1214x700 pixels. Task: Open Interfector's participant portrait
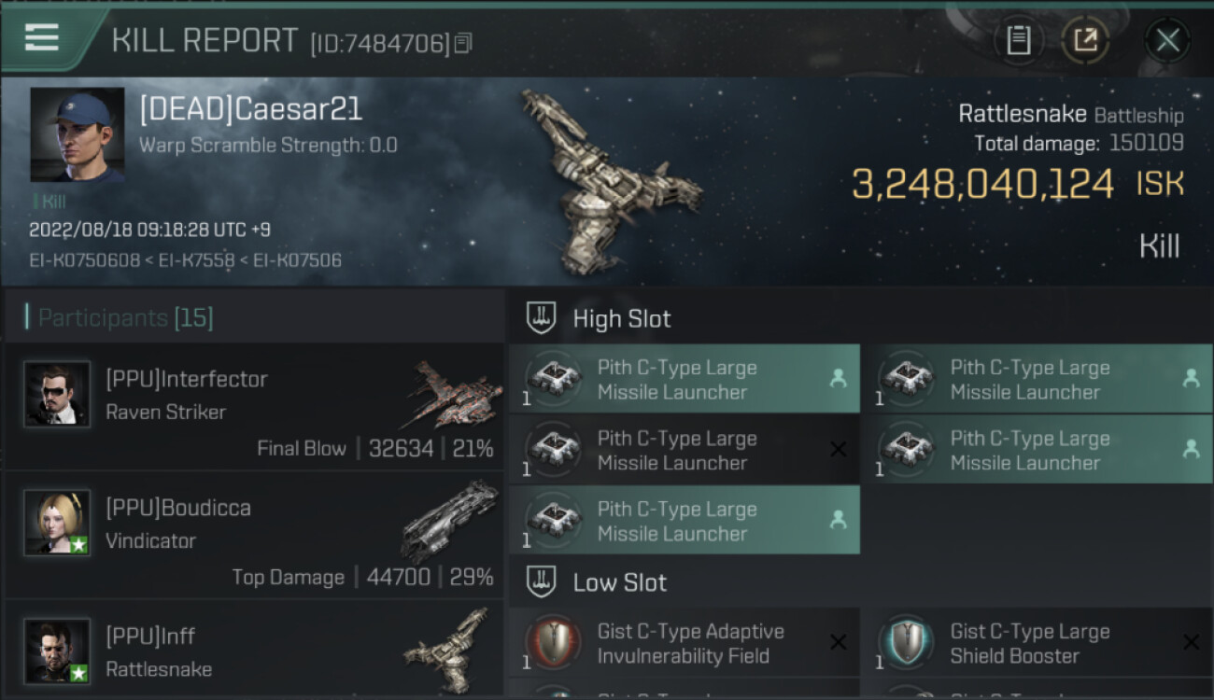[57, 395]
